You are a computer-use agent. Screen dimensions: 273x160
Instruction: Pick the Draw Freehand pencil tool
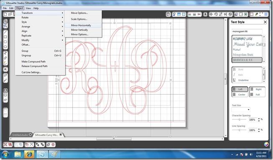click(x=5, y=62)
